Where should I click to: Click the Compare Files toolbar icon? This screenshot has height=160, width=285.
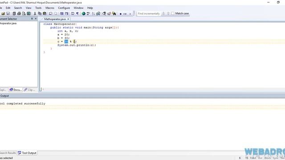click(x=98, y=14)
